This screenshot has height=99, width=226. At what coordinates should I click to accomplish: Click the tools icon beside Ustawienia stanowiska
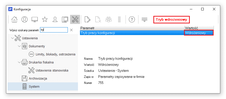[31, 71]
